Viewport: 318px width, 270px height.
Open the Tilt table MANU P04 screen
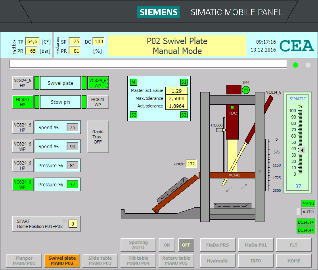[138, 260]
